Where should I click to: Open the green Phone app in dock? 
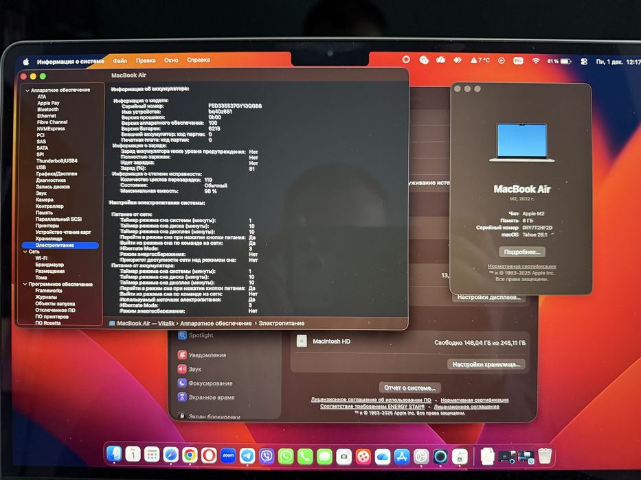pyautogui.click(x=305, y=456)
